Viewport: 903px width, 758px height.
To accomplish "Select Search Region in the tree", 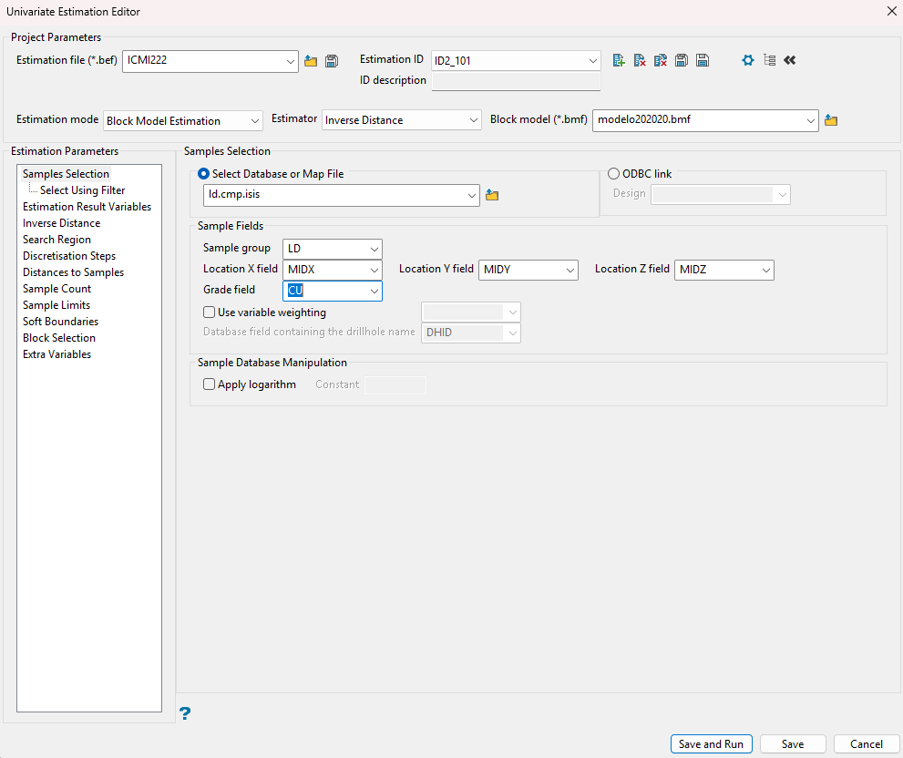I will point(57,240).
